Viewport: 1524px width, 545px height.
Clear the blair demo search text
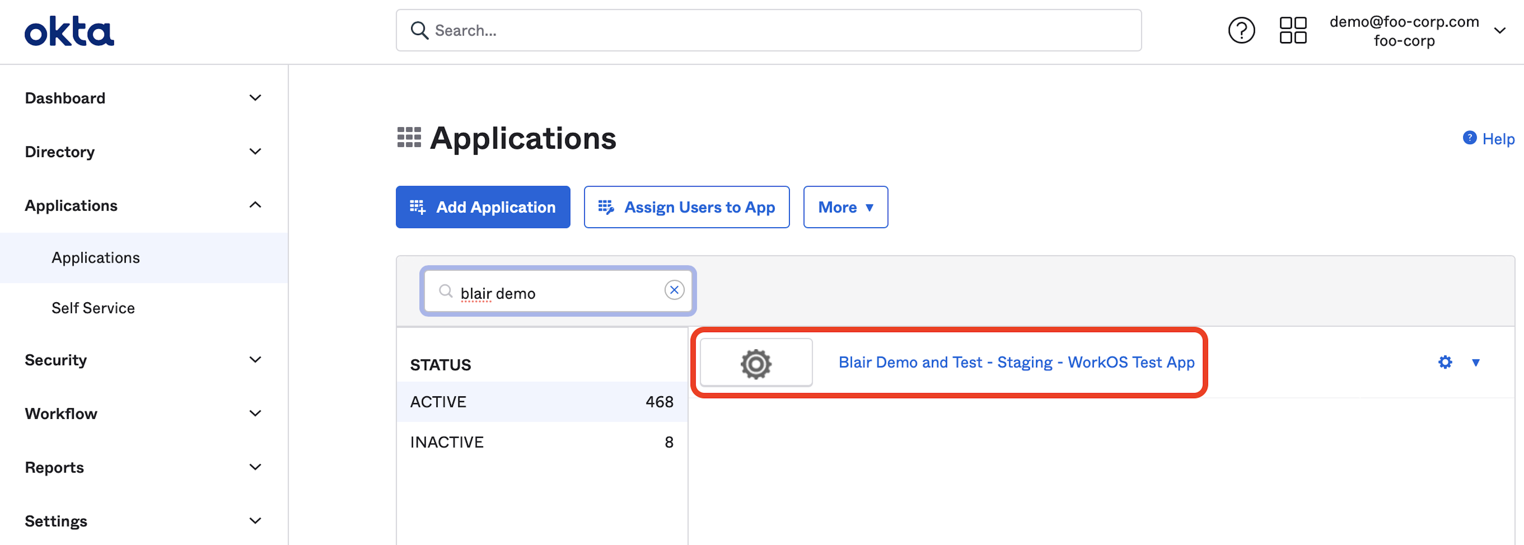(x=674, y=290)
